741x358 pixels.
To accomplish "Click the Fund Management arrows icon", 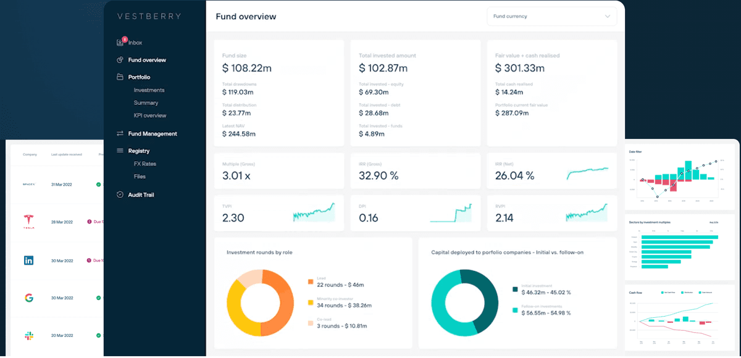I will click(x=119, y=133).
